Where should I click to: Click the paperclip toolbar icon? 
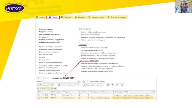click(117, 85)
